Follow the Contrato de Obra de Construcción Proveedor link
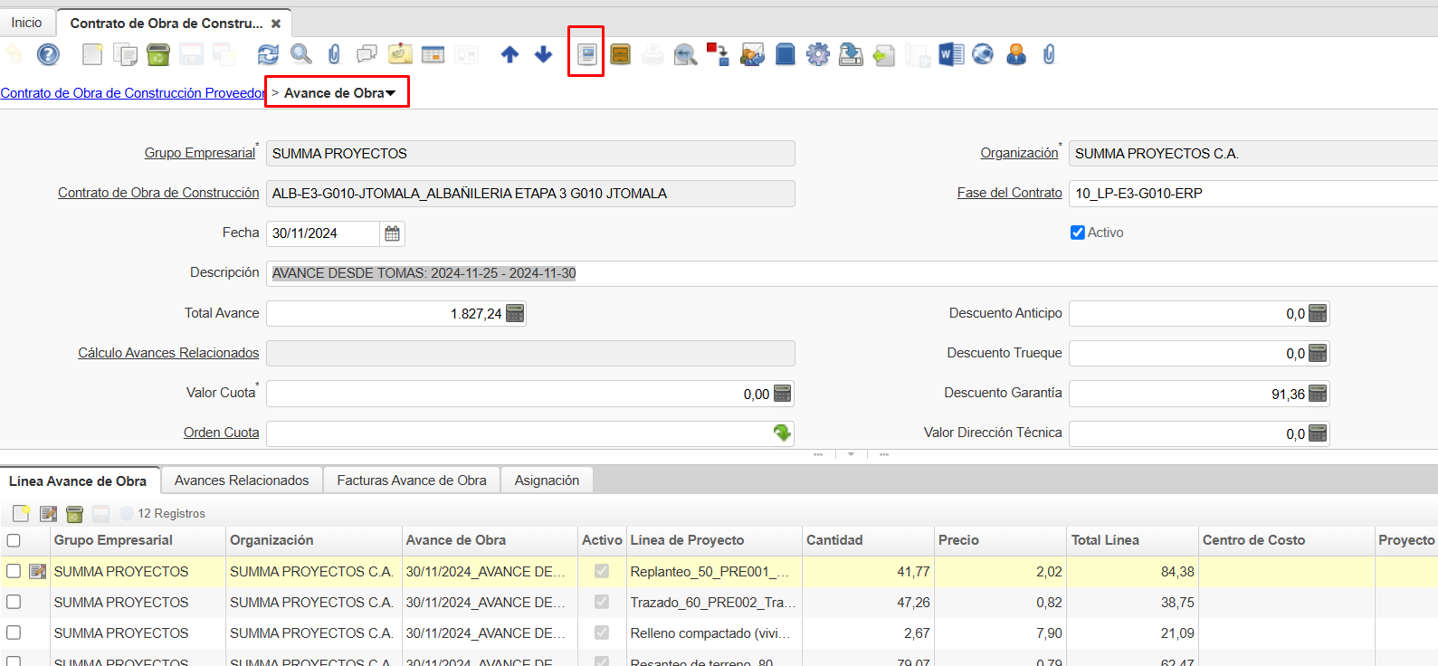The height and width of the screenshot is (666, 1438). pyautogui.click(x=132, y=93)
